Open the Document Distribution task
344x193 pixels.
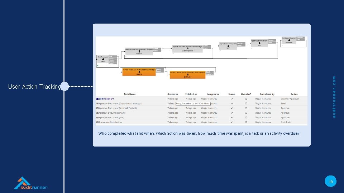coord(111,122)
